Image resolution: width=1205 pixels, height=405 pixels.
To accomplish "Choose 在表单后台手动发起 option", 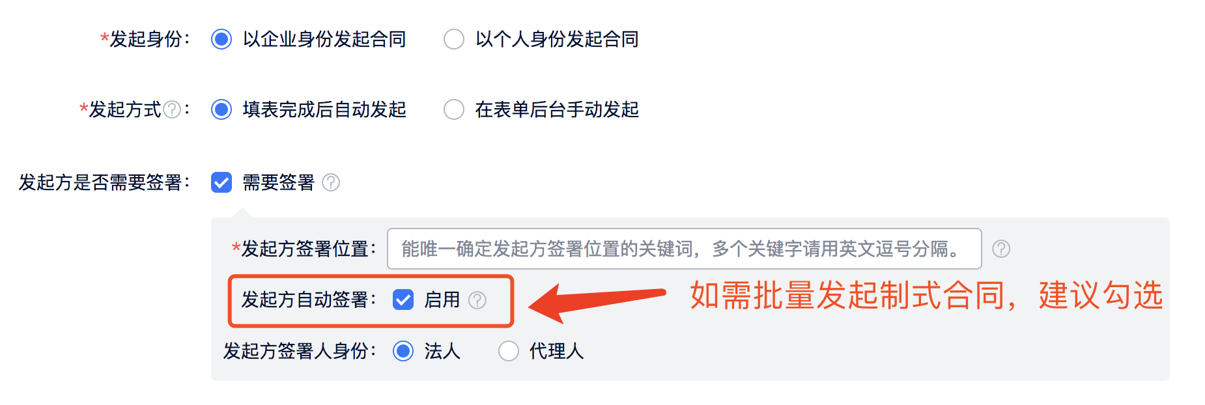I will coord(454,109).
